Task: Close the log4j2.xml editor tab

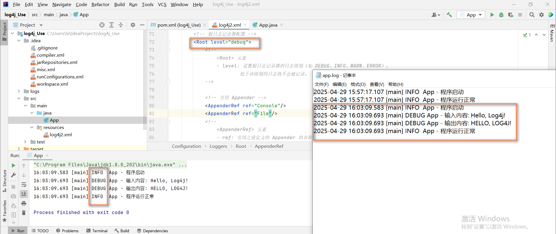Action: (245, 25)
